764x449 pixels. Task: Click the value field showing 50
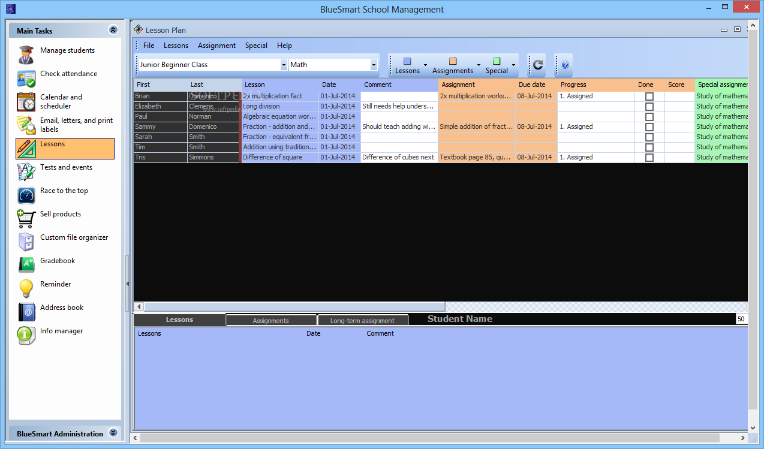tap(741, 319)
